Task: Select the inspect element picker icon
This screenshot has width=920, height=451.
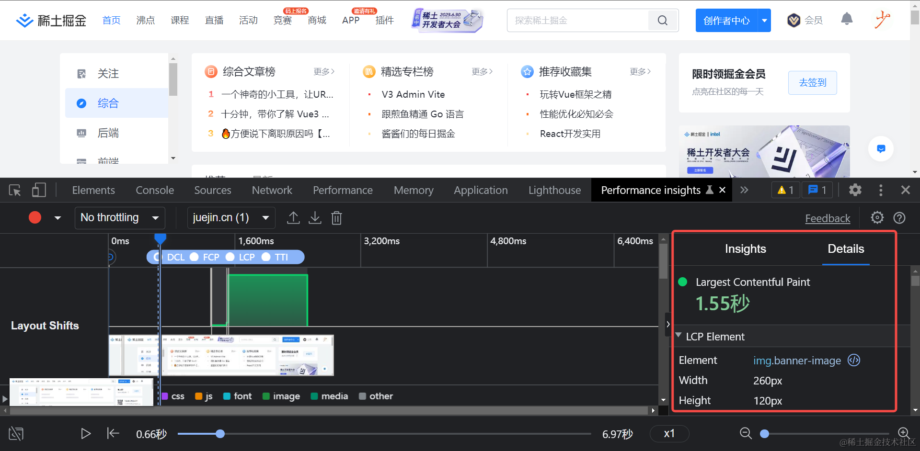Action: [x=15, y=191]
